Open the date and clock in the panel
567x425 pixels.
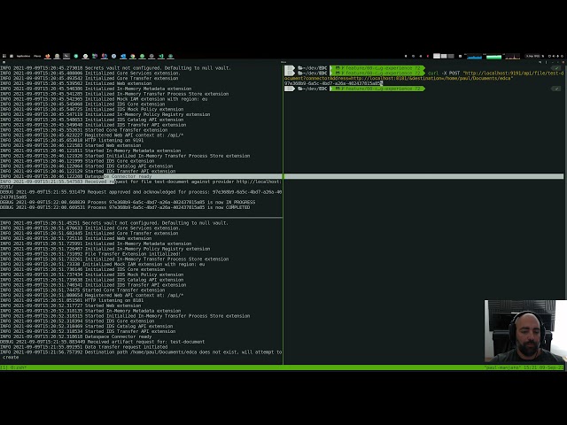click(533, 56)
